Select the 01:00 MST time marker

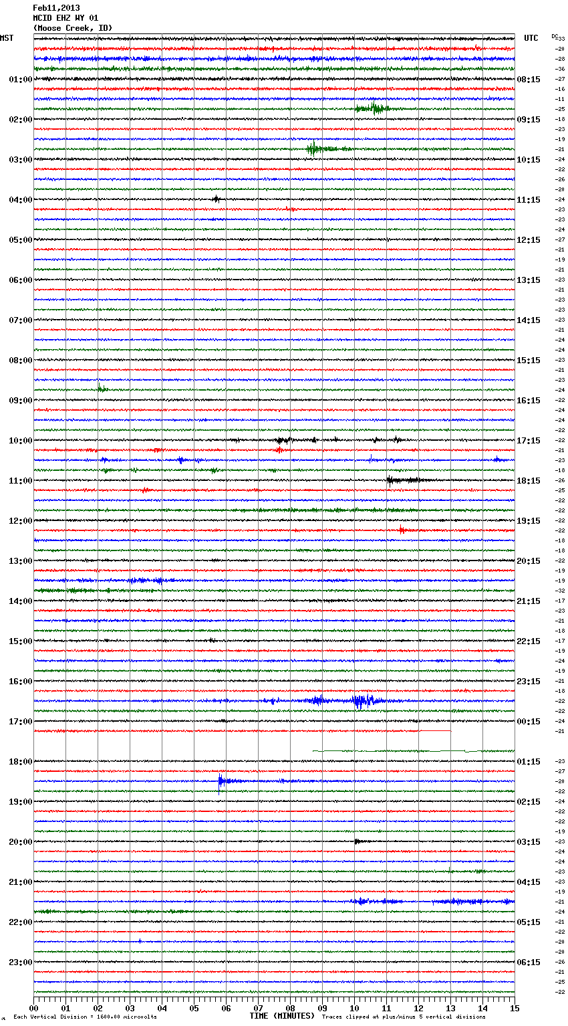point(20,80)
